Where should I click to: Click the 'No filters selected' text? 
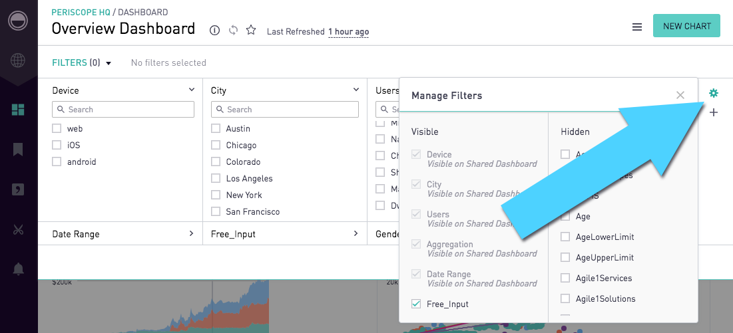(168, 62)
